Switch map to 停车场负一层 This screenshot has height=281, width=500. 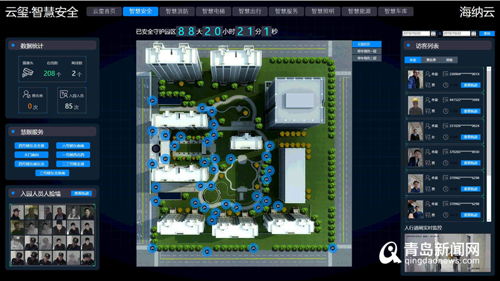tap(366, 51)
